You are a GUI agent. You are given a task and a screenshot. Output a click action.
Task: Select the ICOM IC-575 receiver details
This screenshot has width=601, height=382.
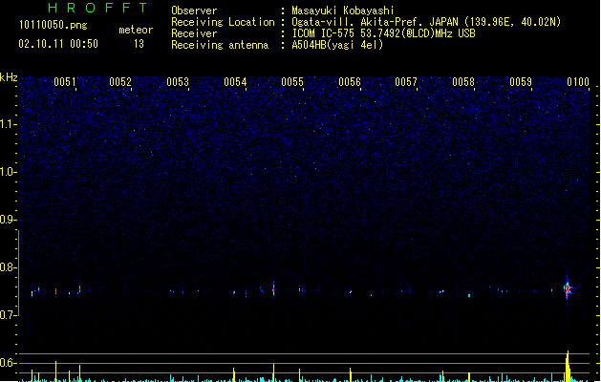[x=384, y=33]
